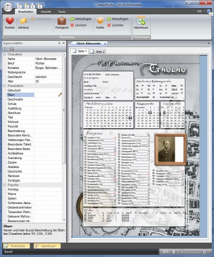Select the Muttersprache property row
This screenshot has height=257, width=214.
pyautogui.click(x=34, y=72)
